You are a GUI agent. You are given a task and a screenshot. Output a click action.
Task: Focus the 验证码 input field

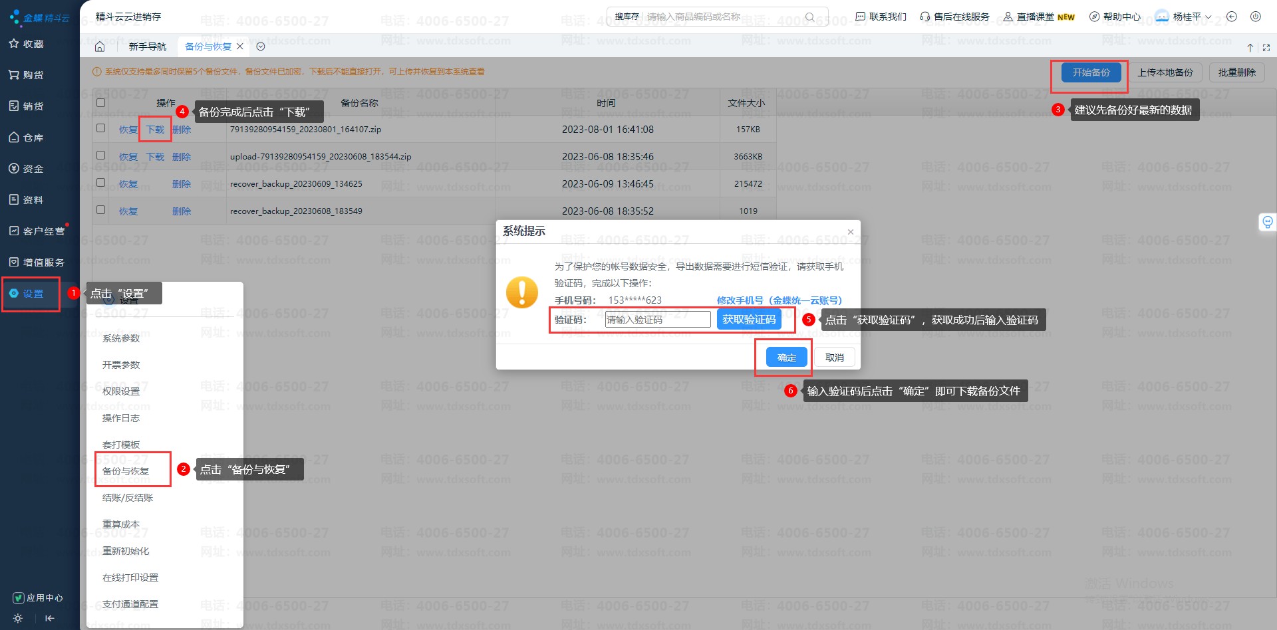pos(657,320)
